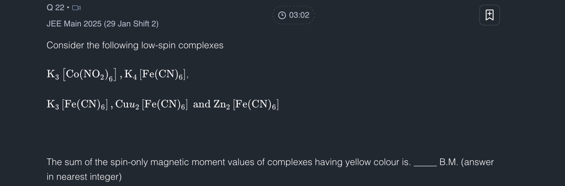Click the clock icon in the timer
The height and width of the screenshot is (186, 565).
point(282,15)
